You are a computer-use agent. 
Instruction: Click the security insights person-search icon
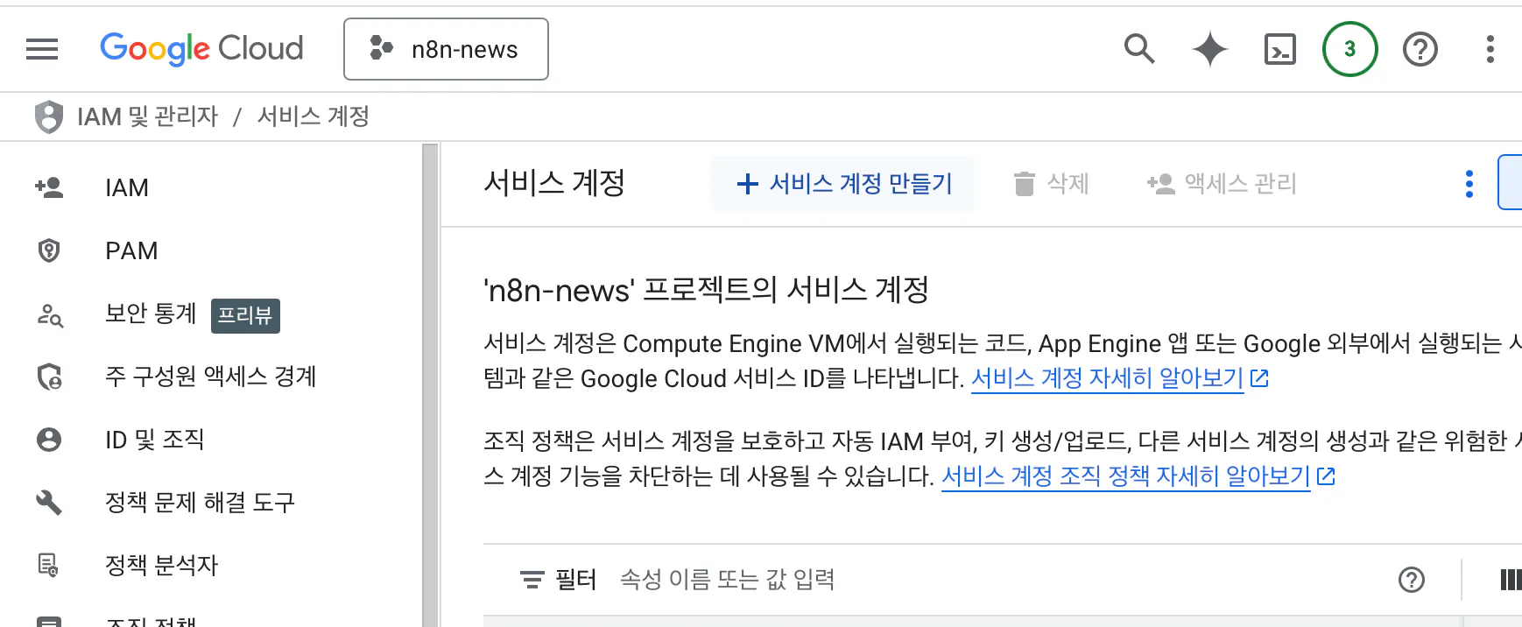(49, 314)
